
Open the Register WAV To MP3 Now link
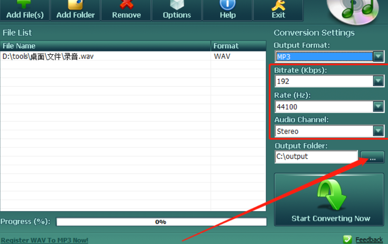45,240
